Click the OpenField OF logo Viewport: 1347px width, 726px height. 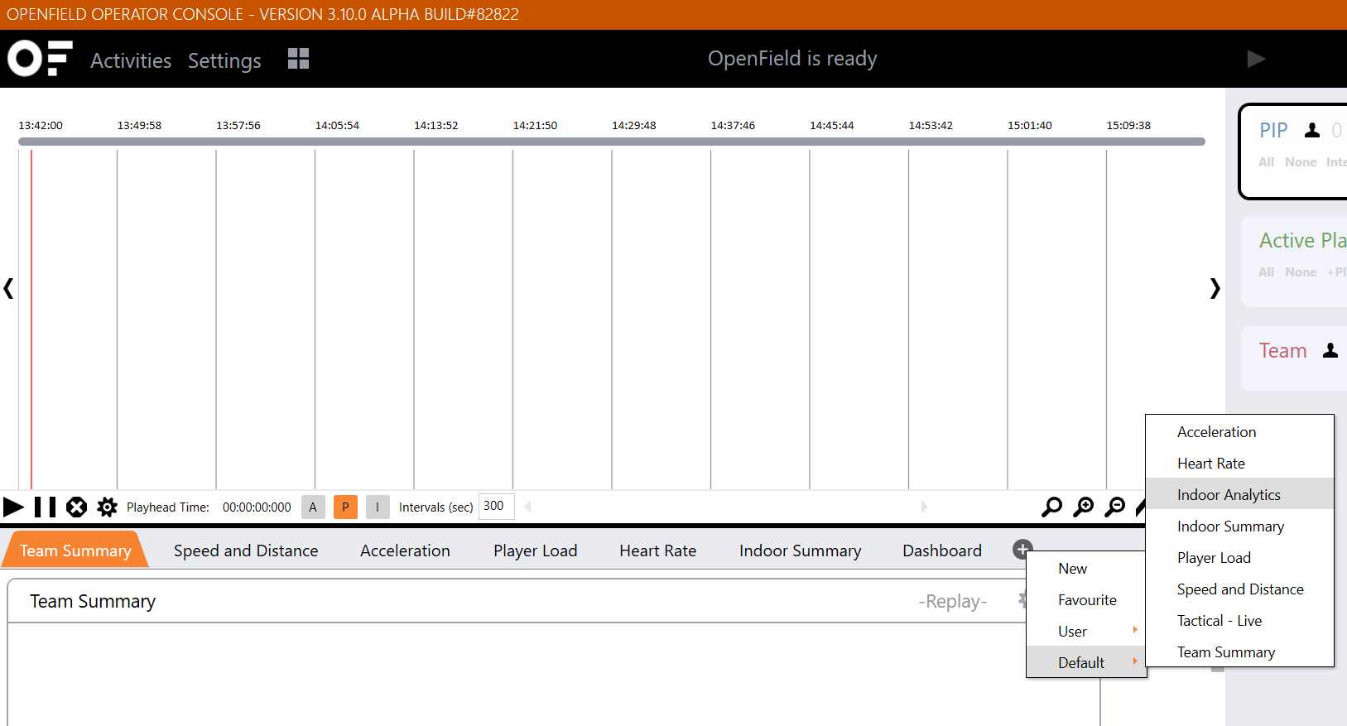point(40,59)
